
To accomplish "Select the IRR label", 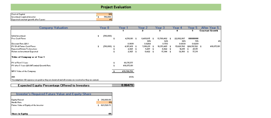I will (x=13, y=77).
